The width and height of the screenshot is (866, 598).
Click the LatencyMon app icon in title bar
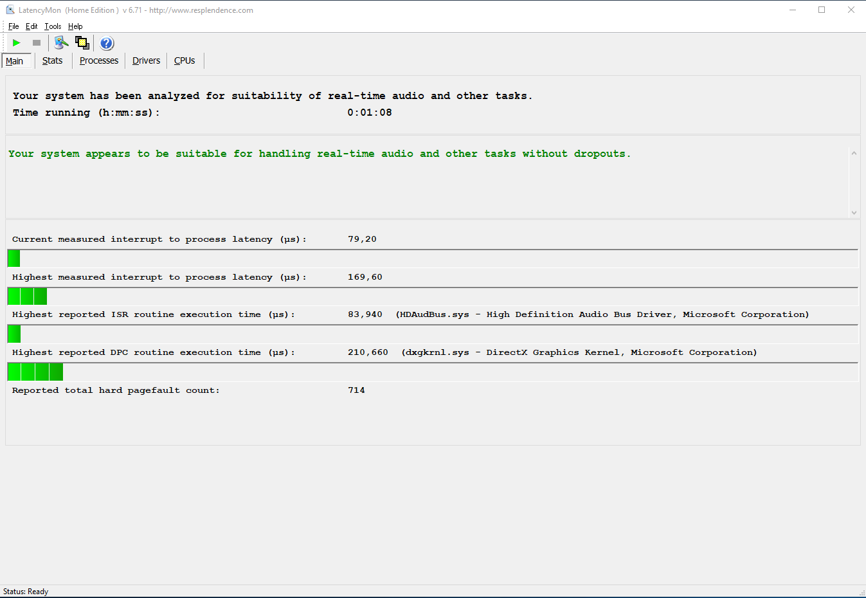pos(10,10)
